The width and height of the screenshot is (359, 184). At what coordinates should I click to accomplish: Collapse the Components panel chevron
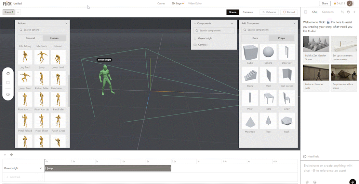(195, 23)
